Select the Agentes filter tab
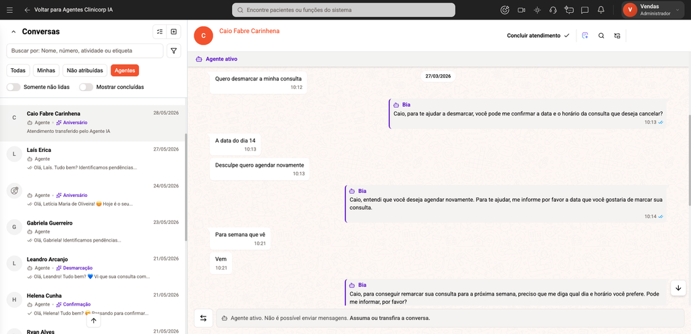Viewport: 691px width, 334px height. [x=125, y=70]
